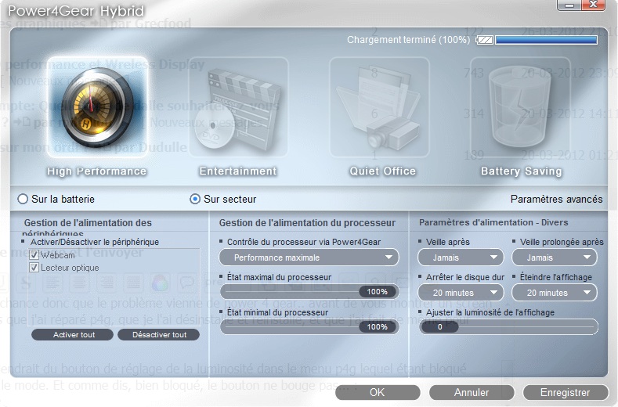Image resolution: width=618 pixels, height=407 pixels.
Task: Click the État maximal du processeur slider
Action: click(x=309, y=291)
